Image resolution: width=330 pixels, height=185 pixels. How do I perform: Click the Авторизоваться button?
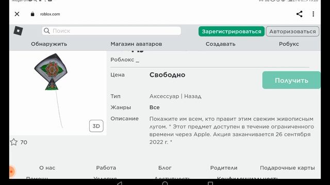[x=292, y=31]
